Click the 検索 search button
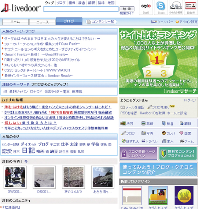The height and width of the screenshot is (209, 198). point(127,9)
